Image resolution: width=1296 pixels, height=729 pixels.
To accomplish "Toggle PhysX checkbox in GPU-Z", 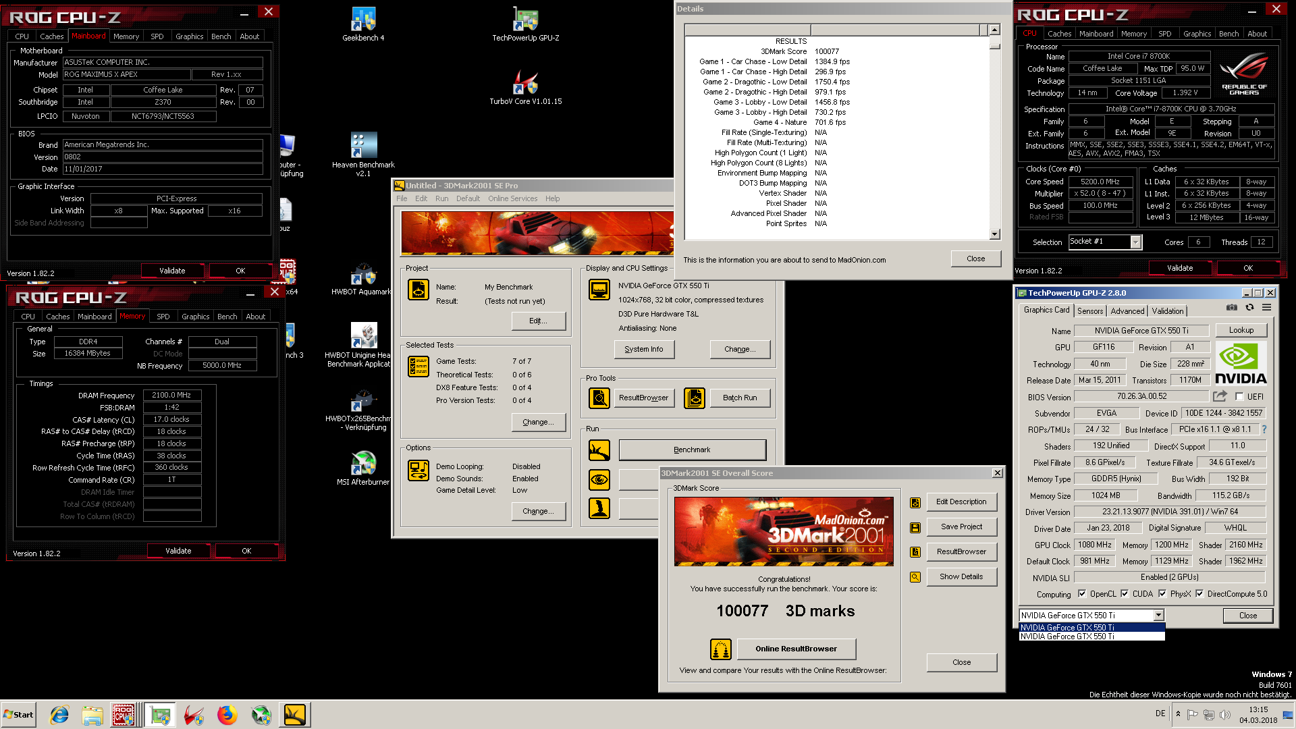I will 1162,594.
